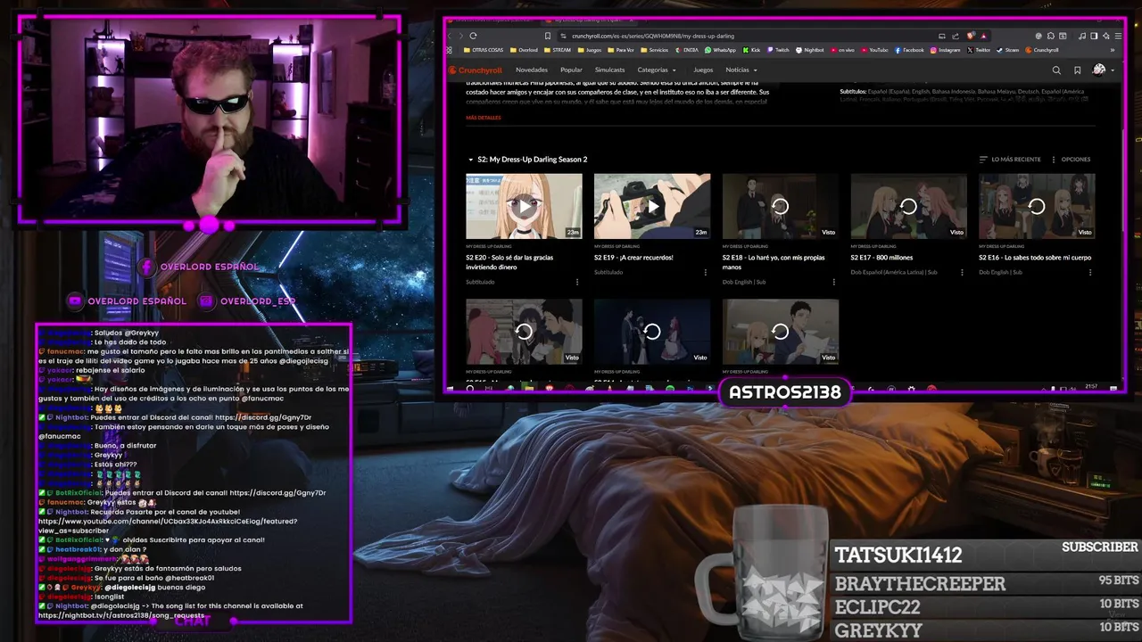
Task: Go to Crunchyroll home via orange logo
Action: point(476,70)
